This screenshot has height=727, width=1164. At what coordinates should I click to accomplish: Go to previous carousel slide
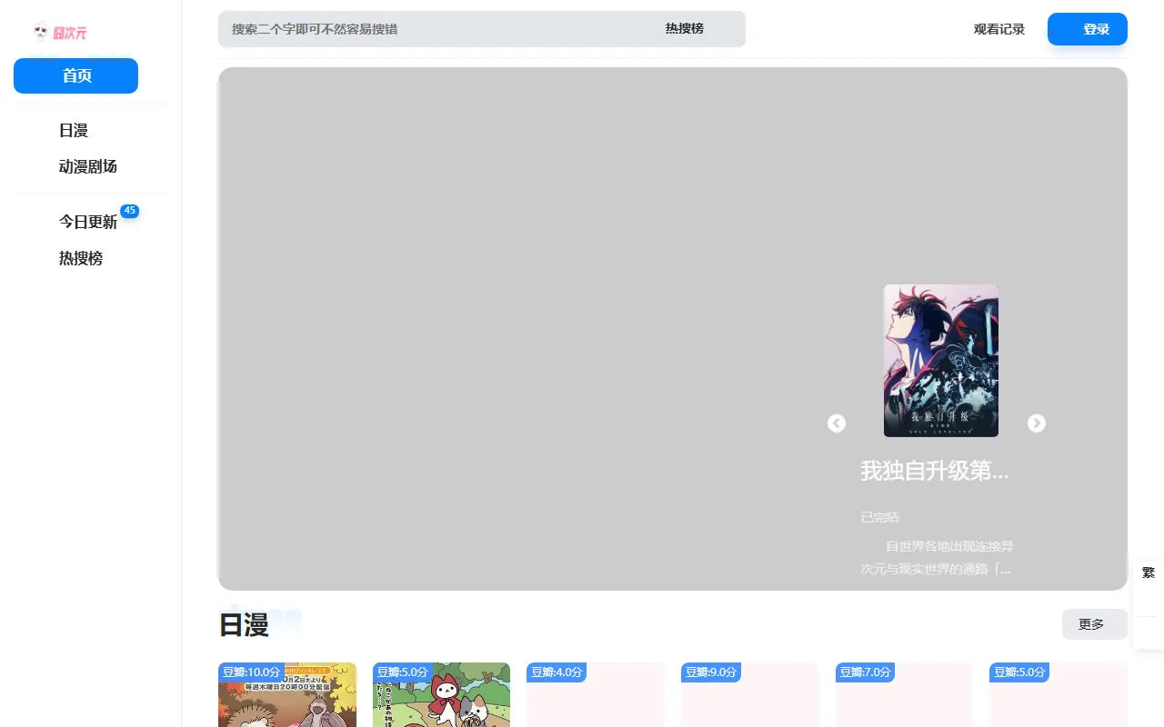[x=837, y=423]
